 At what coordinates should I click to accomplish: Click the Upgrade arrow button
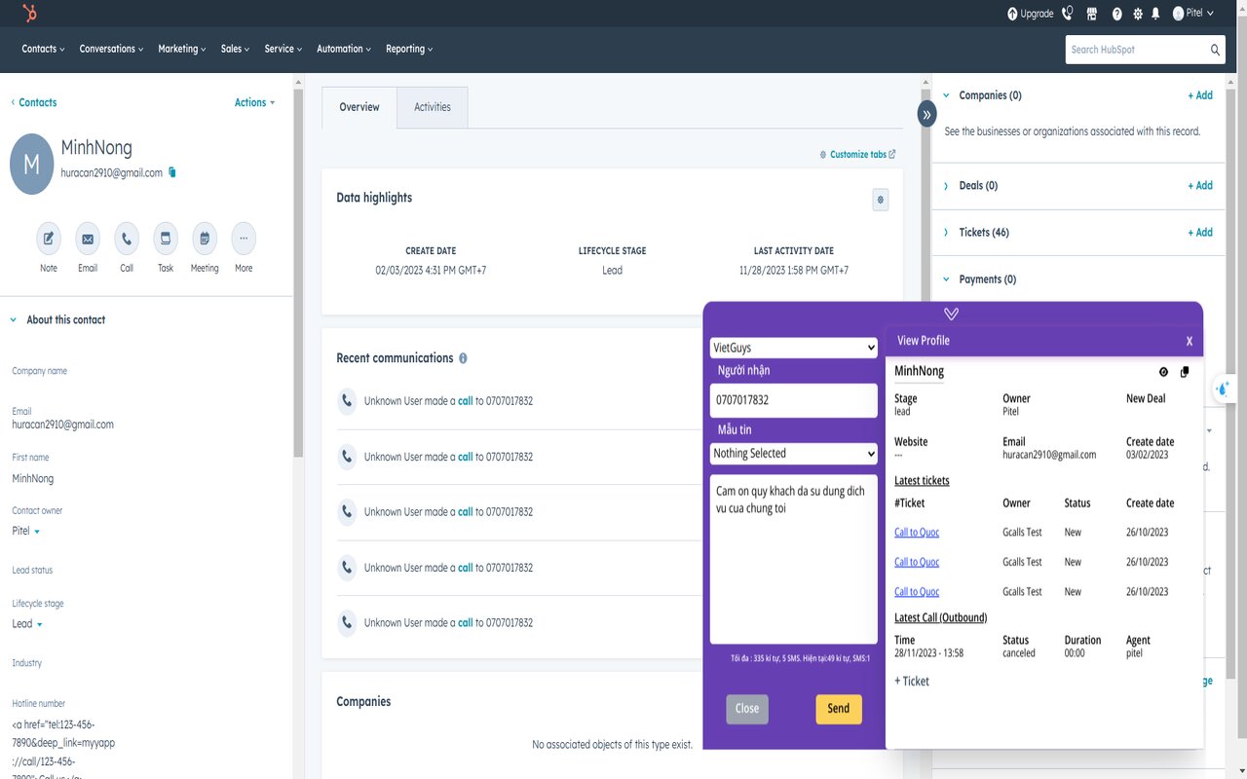tap(1031, 14)
